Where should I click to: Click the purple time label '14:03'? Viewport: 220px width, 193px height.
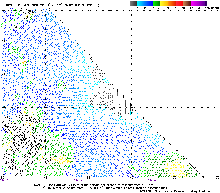point(78,180)
